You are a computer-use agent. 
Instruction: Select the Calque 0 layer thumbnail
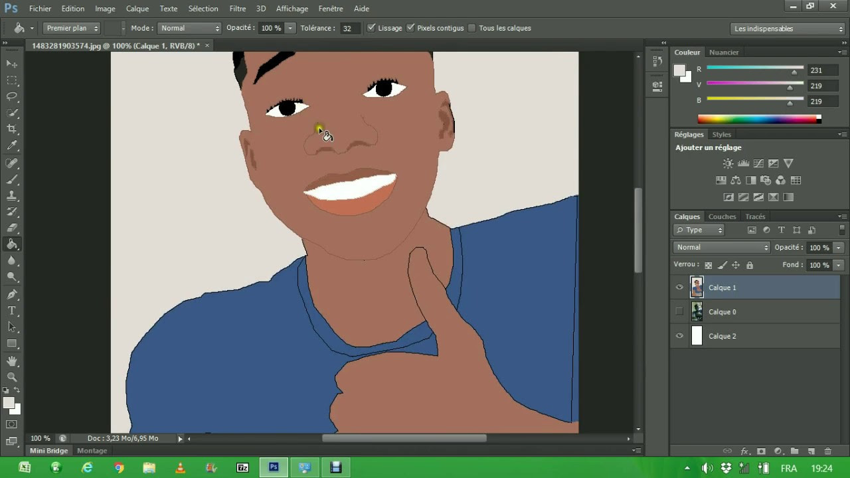coord(697,311)
